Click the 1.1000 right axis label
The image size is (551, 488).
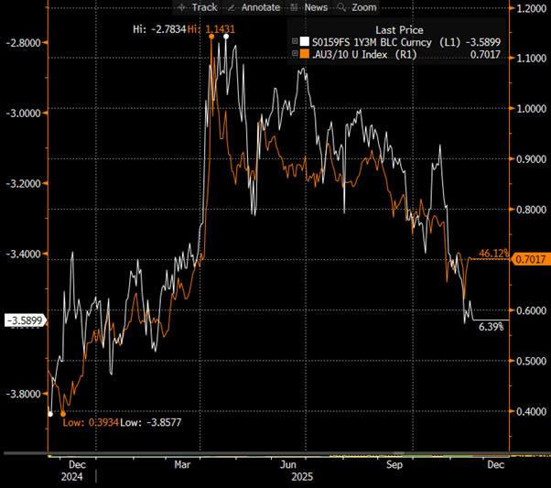(x=531, y=58)
